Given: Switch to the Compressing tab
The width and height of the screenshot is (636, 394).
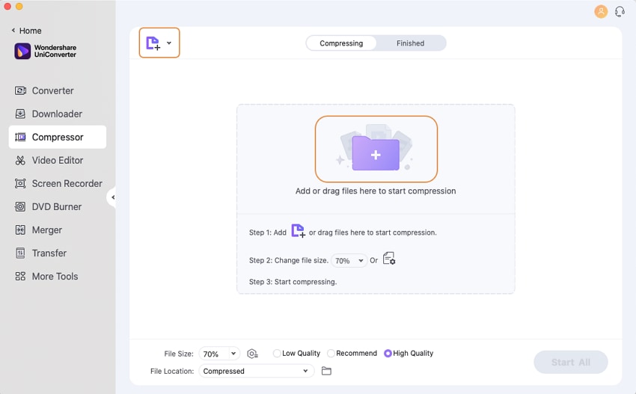Looking at the screenshot, I should [x=341, y=43].
